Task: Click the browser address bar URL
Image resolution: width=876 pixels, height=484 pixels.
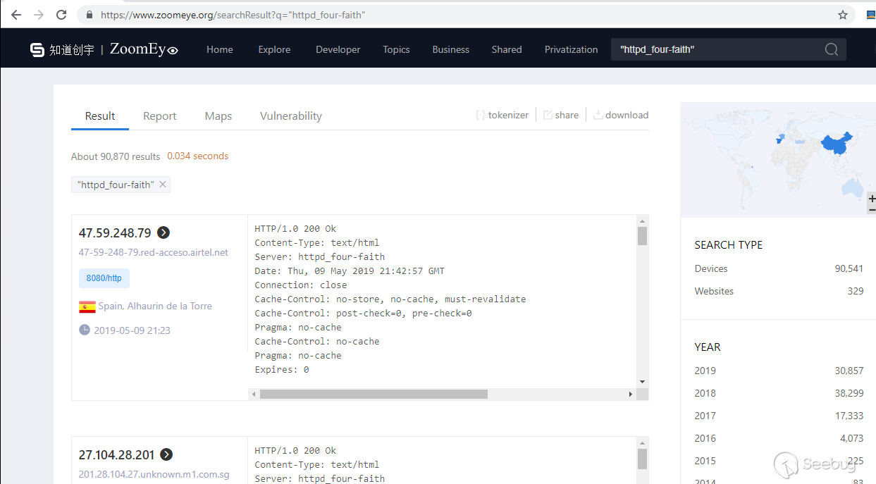Action: tap(233, 15)
